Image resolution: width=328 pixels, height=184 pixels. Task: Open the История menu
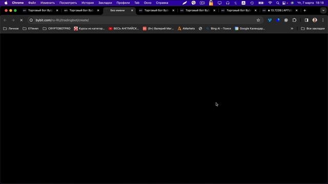88,3
